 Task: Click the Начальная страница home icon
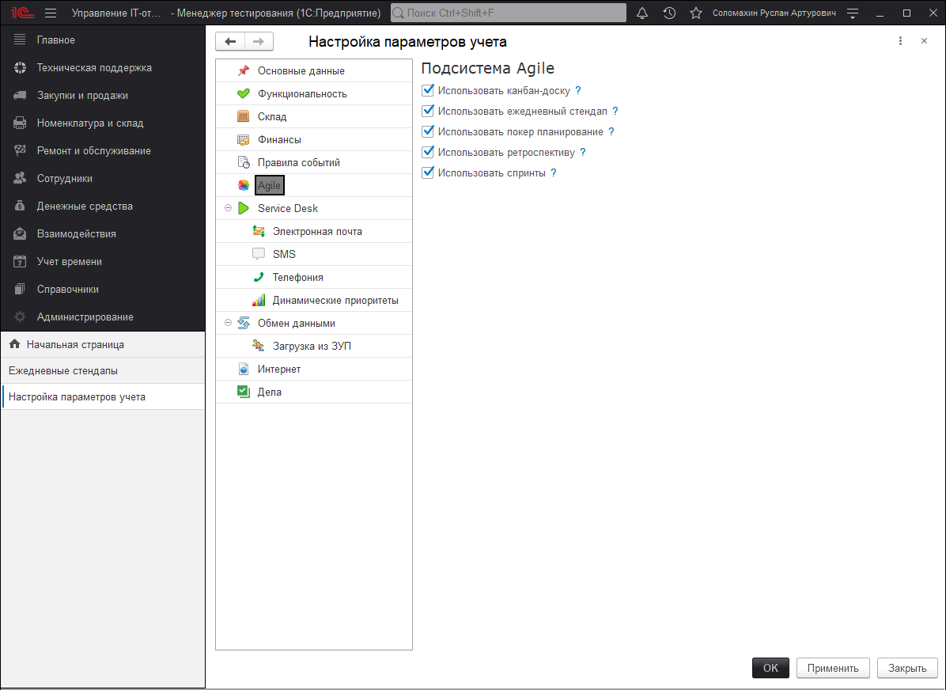(14, 345)
